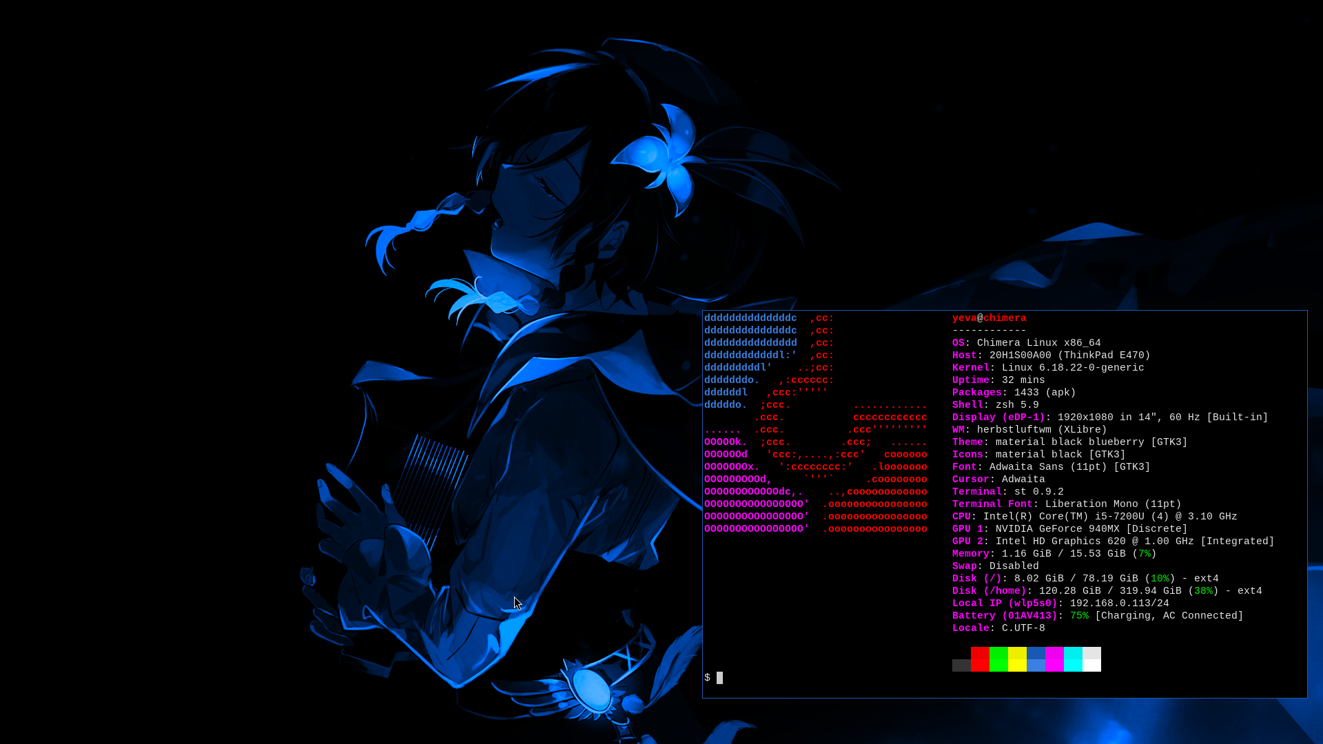This screenshot has height=744, width=1323.
Task: Click the 'CPU: Intel(R) Core(TM) i5-7200U' line
Action: pyautogui.click(x=1095, y=517)
